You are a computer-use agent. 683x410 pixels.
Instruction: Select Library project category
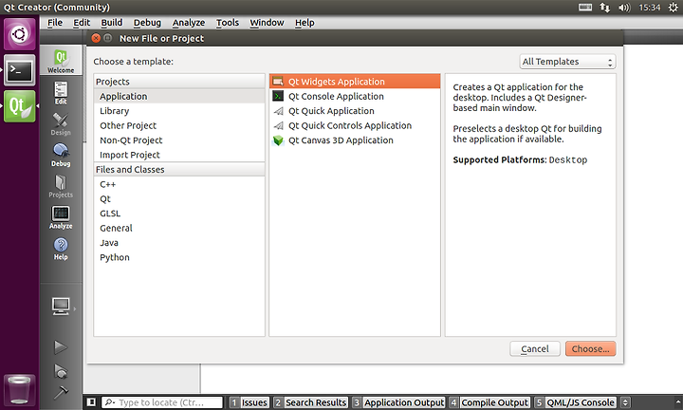click(x=179, y=111)
